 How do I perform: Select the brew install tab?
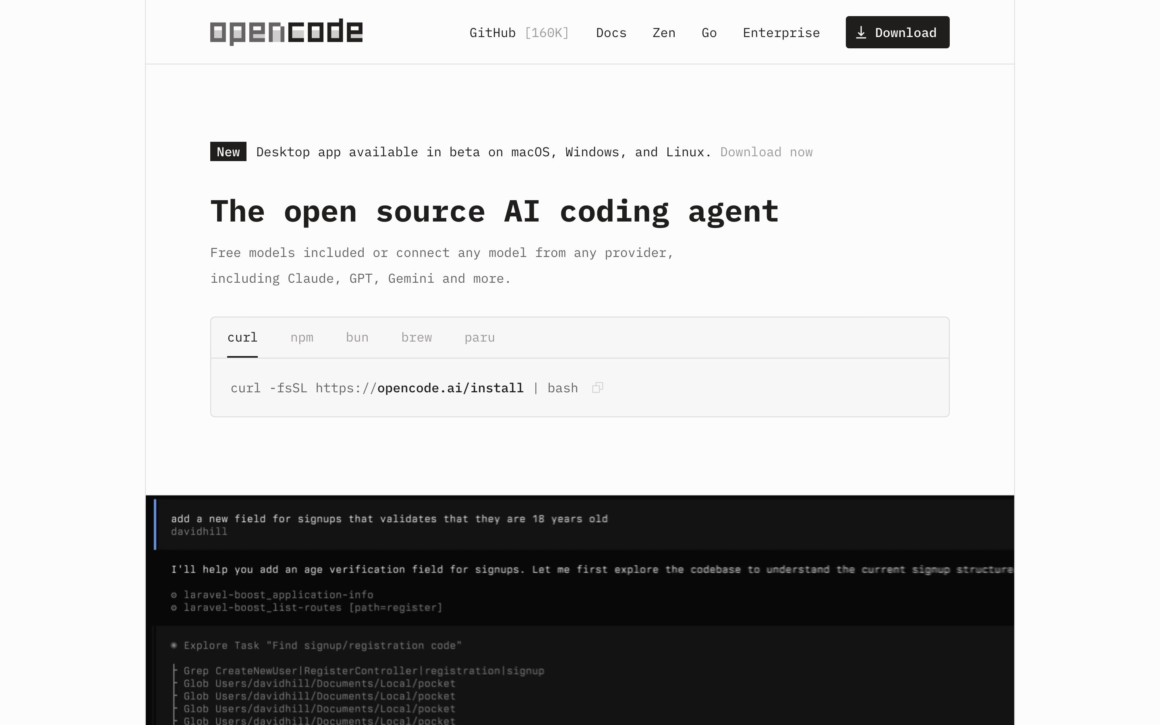pyautogui.click(x=416, y=338)
